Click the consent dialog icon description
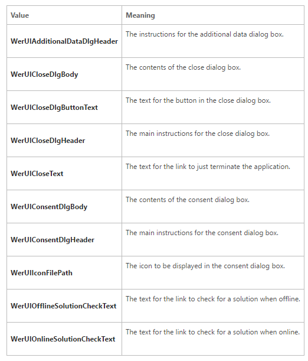The width and height of the screenshot is (308, 361). tap(205, 266)
